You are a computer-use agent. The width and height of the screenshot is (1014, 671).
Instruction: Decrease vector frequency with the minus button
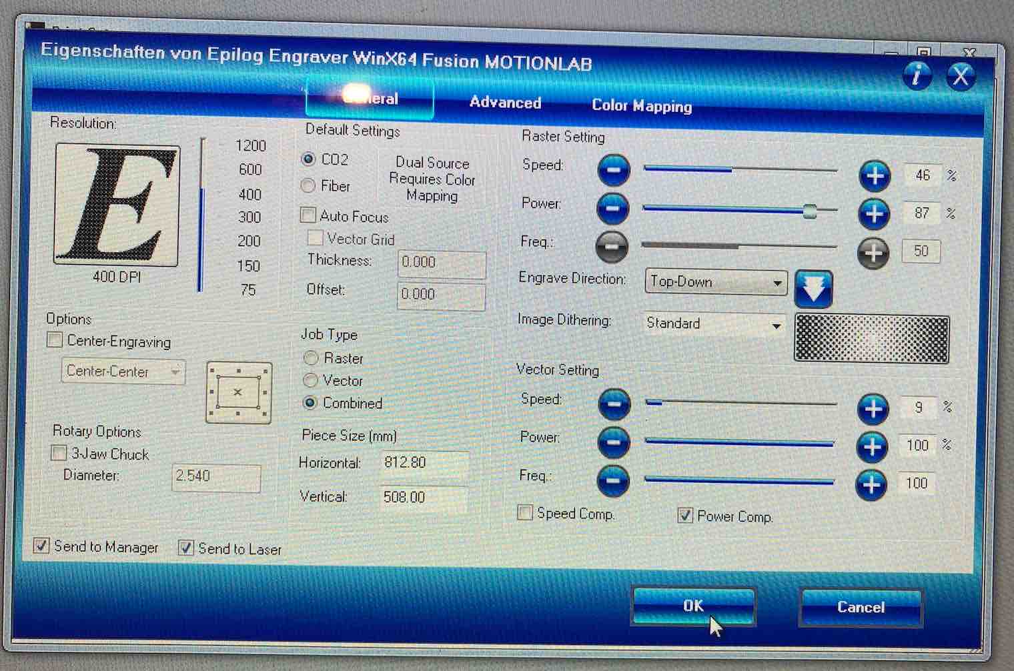pyautogui.click(x=612, y=481)
